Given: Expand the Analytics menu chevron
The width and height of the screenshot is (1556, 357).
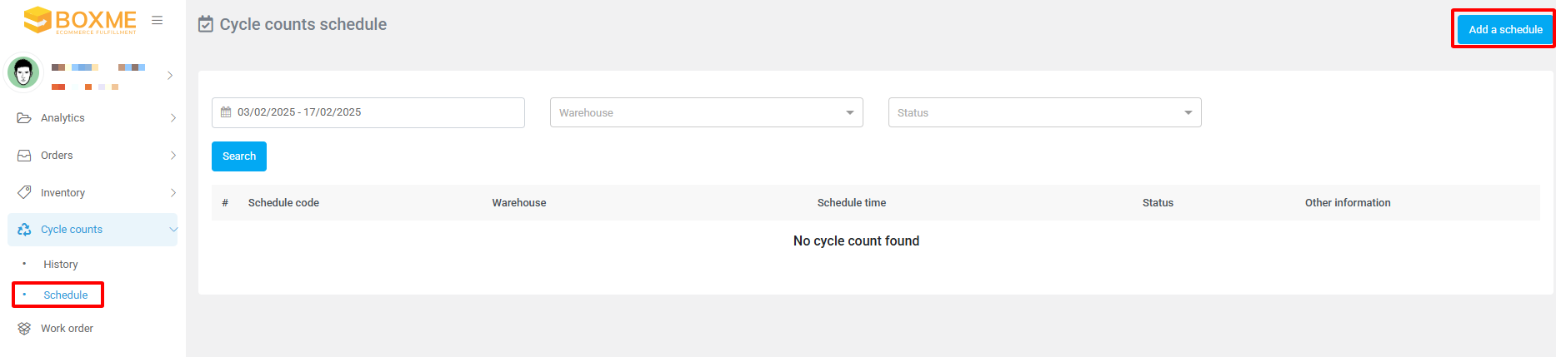Looking at the screenshot, I should click(173, 118).
